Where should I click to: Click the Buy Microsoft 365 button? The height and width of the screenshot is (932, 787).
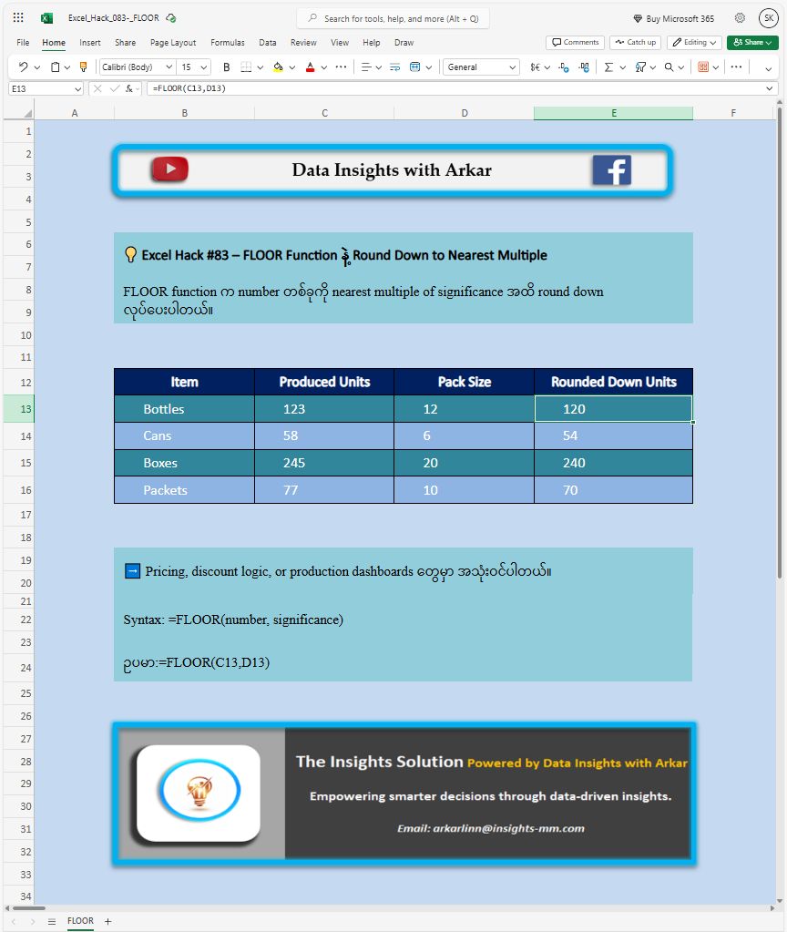(x=673, y=18)
